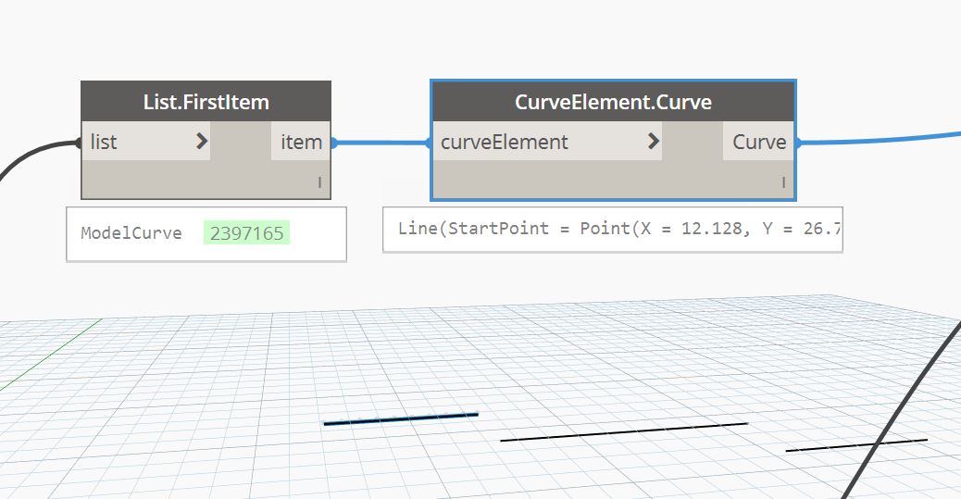The image size is (961, 499).
Task: Select the long middle black line in preview
Action: coord(624,431)
